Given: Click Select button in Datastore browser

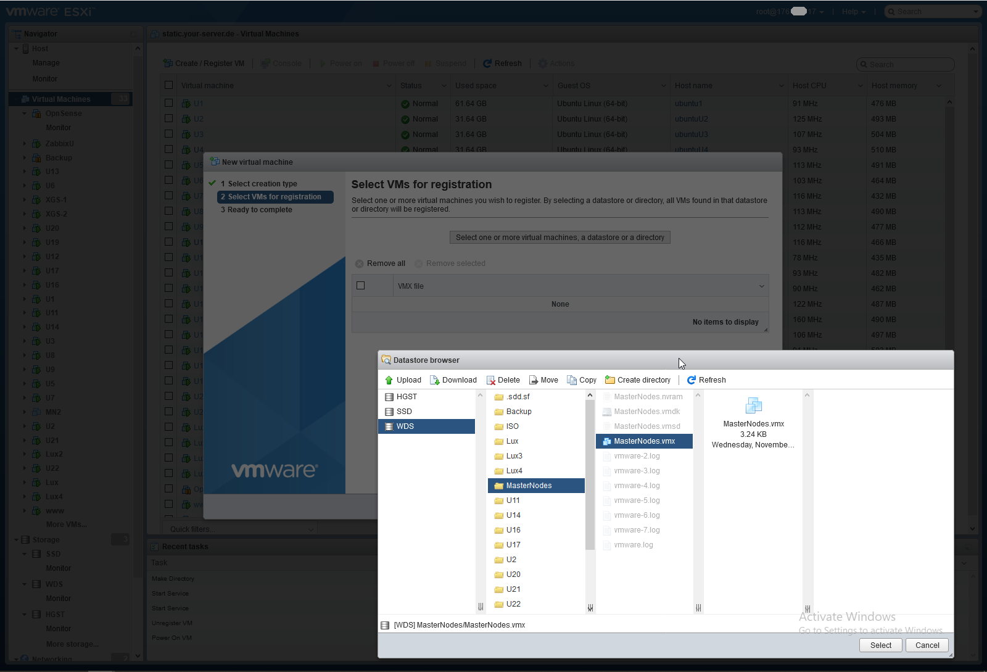Looking at the screenshot, I should pos(881,645).
